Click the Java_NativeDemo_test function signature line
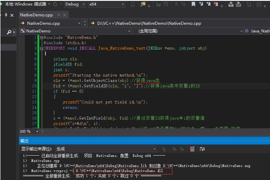The width and height of the screenshot is (270, 180). [125, 48]
